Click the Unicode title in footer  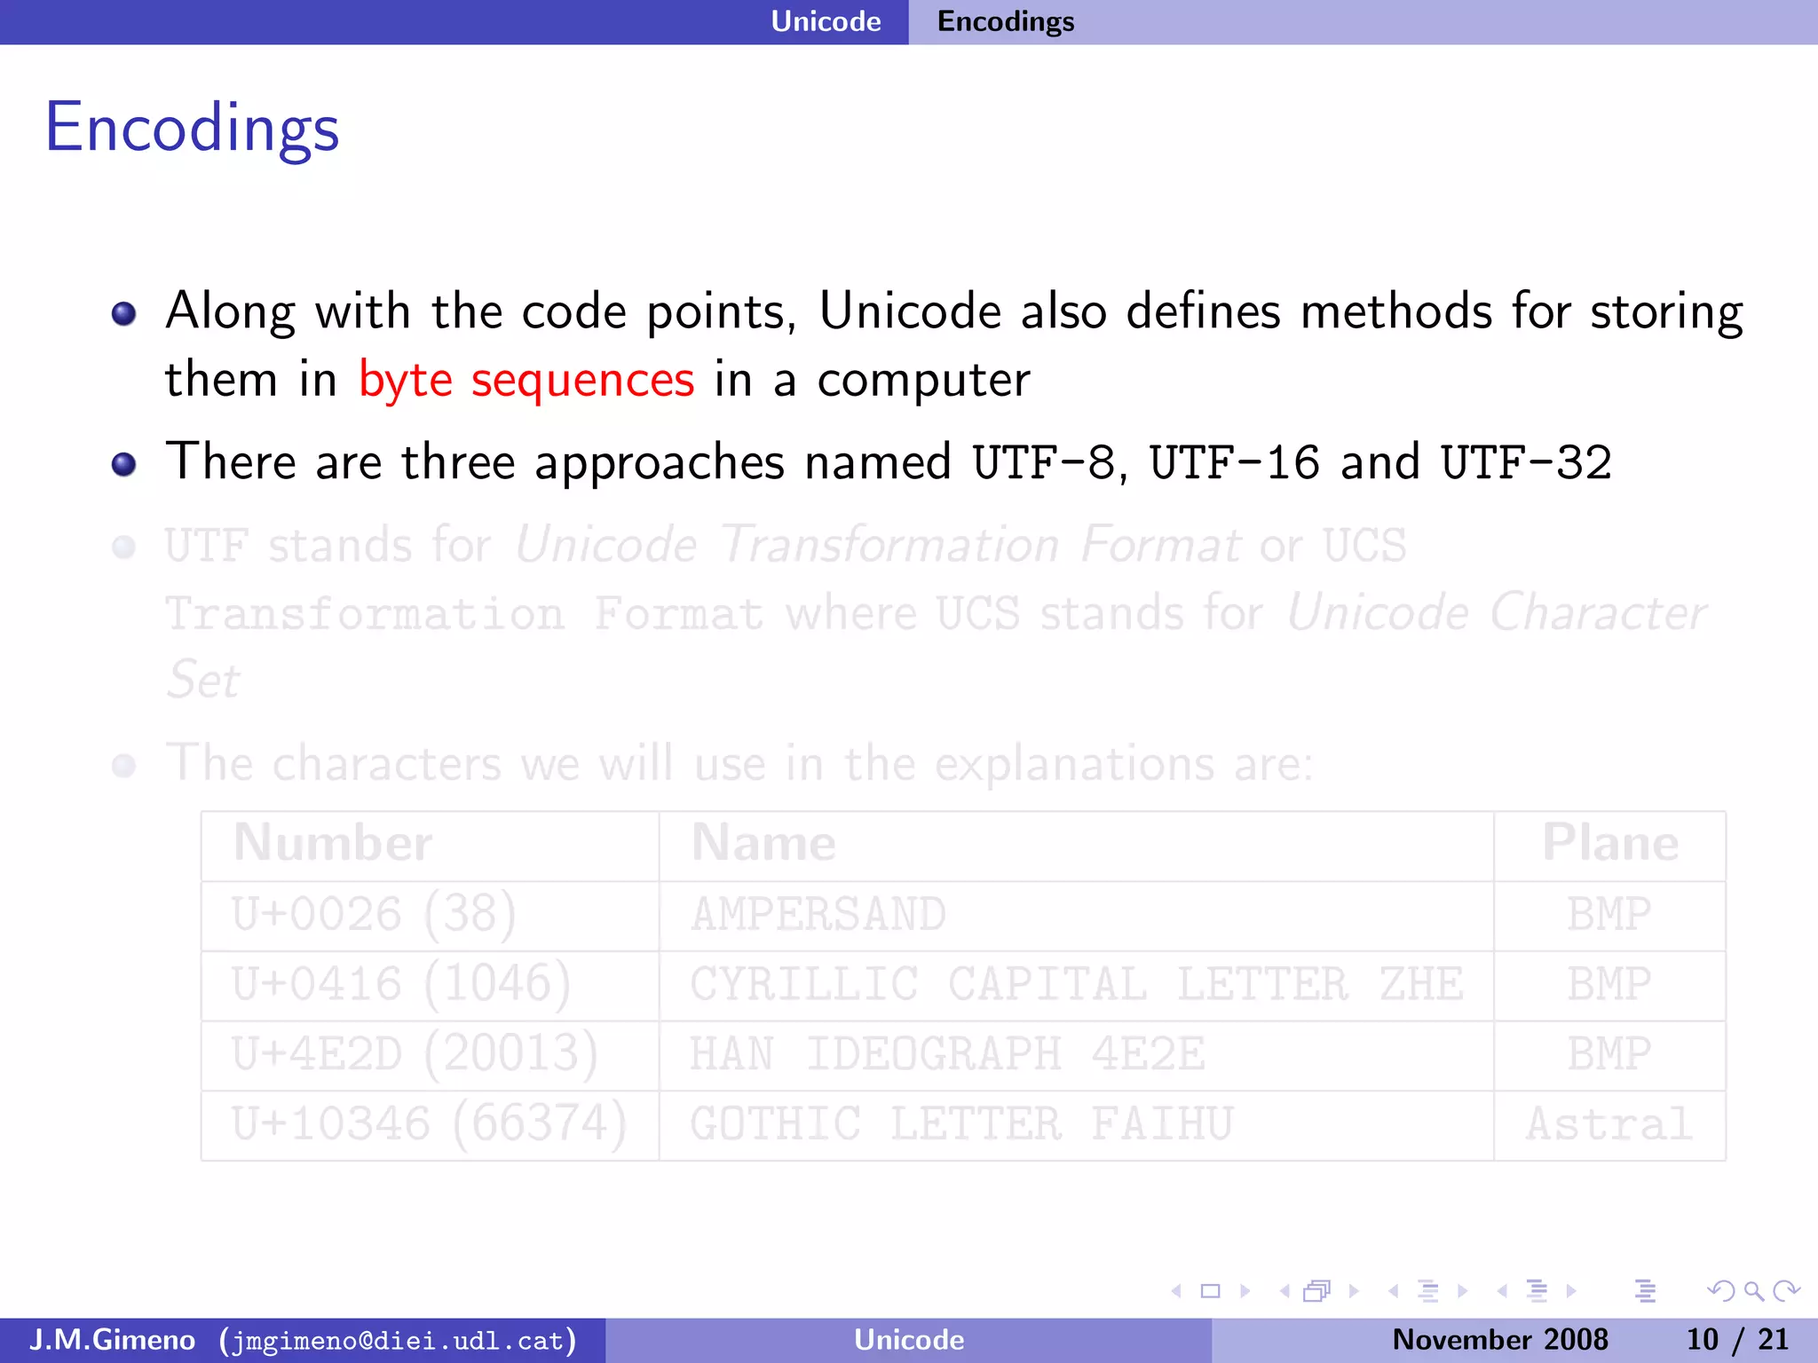(909, 1340)
